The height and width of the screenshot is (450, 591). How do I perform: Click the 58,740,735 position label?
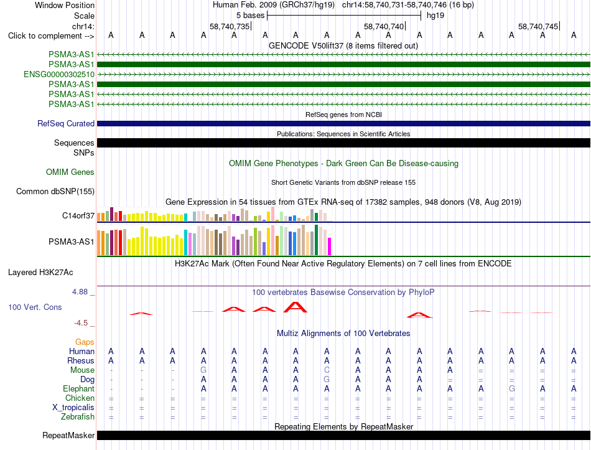pyautogui.click(x=230, y=26)
